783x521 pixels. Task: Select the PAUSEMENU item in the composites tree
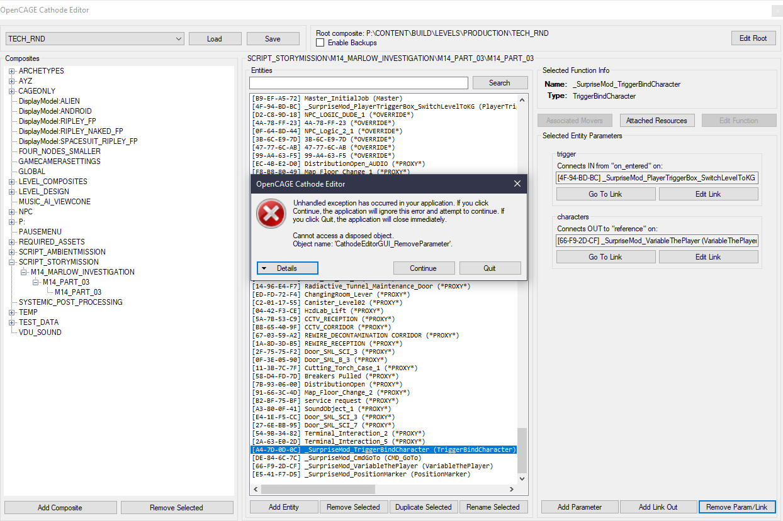(39, 231)
